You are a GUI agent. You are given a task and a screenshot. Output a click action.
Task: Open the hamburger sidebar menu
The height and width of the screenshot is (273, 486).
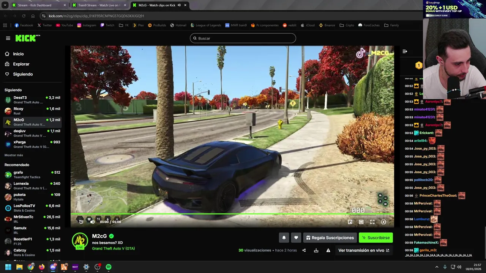(8, 38)
